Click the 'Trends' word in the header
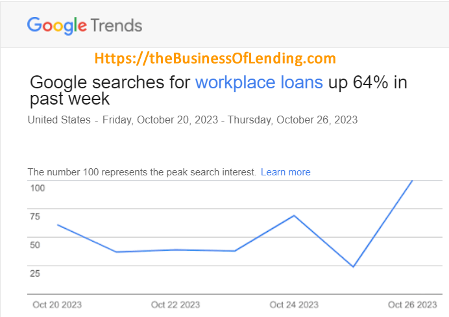 click(x=116, y=25)
